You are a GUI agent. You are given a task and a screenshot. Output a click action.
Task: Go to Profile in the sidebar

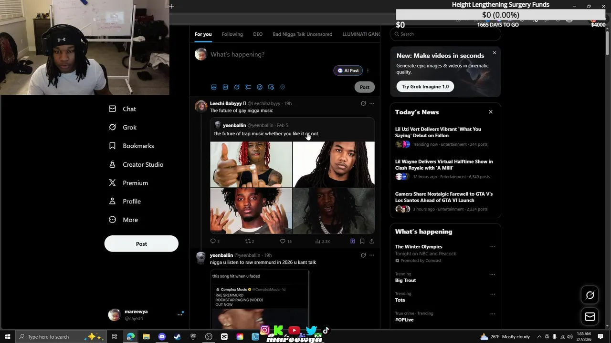(125, 202)
